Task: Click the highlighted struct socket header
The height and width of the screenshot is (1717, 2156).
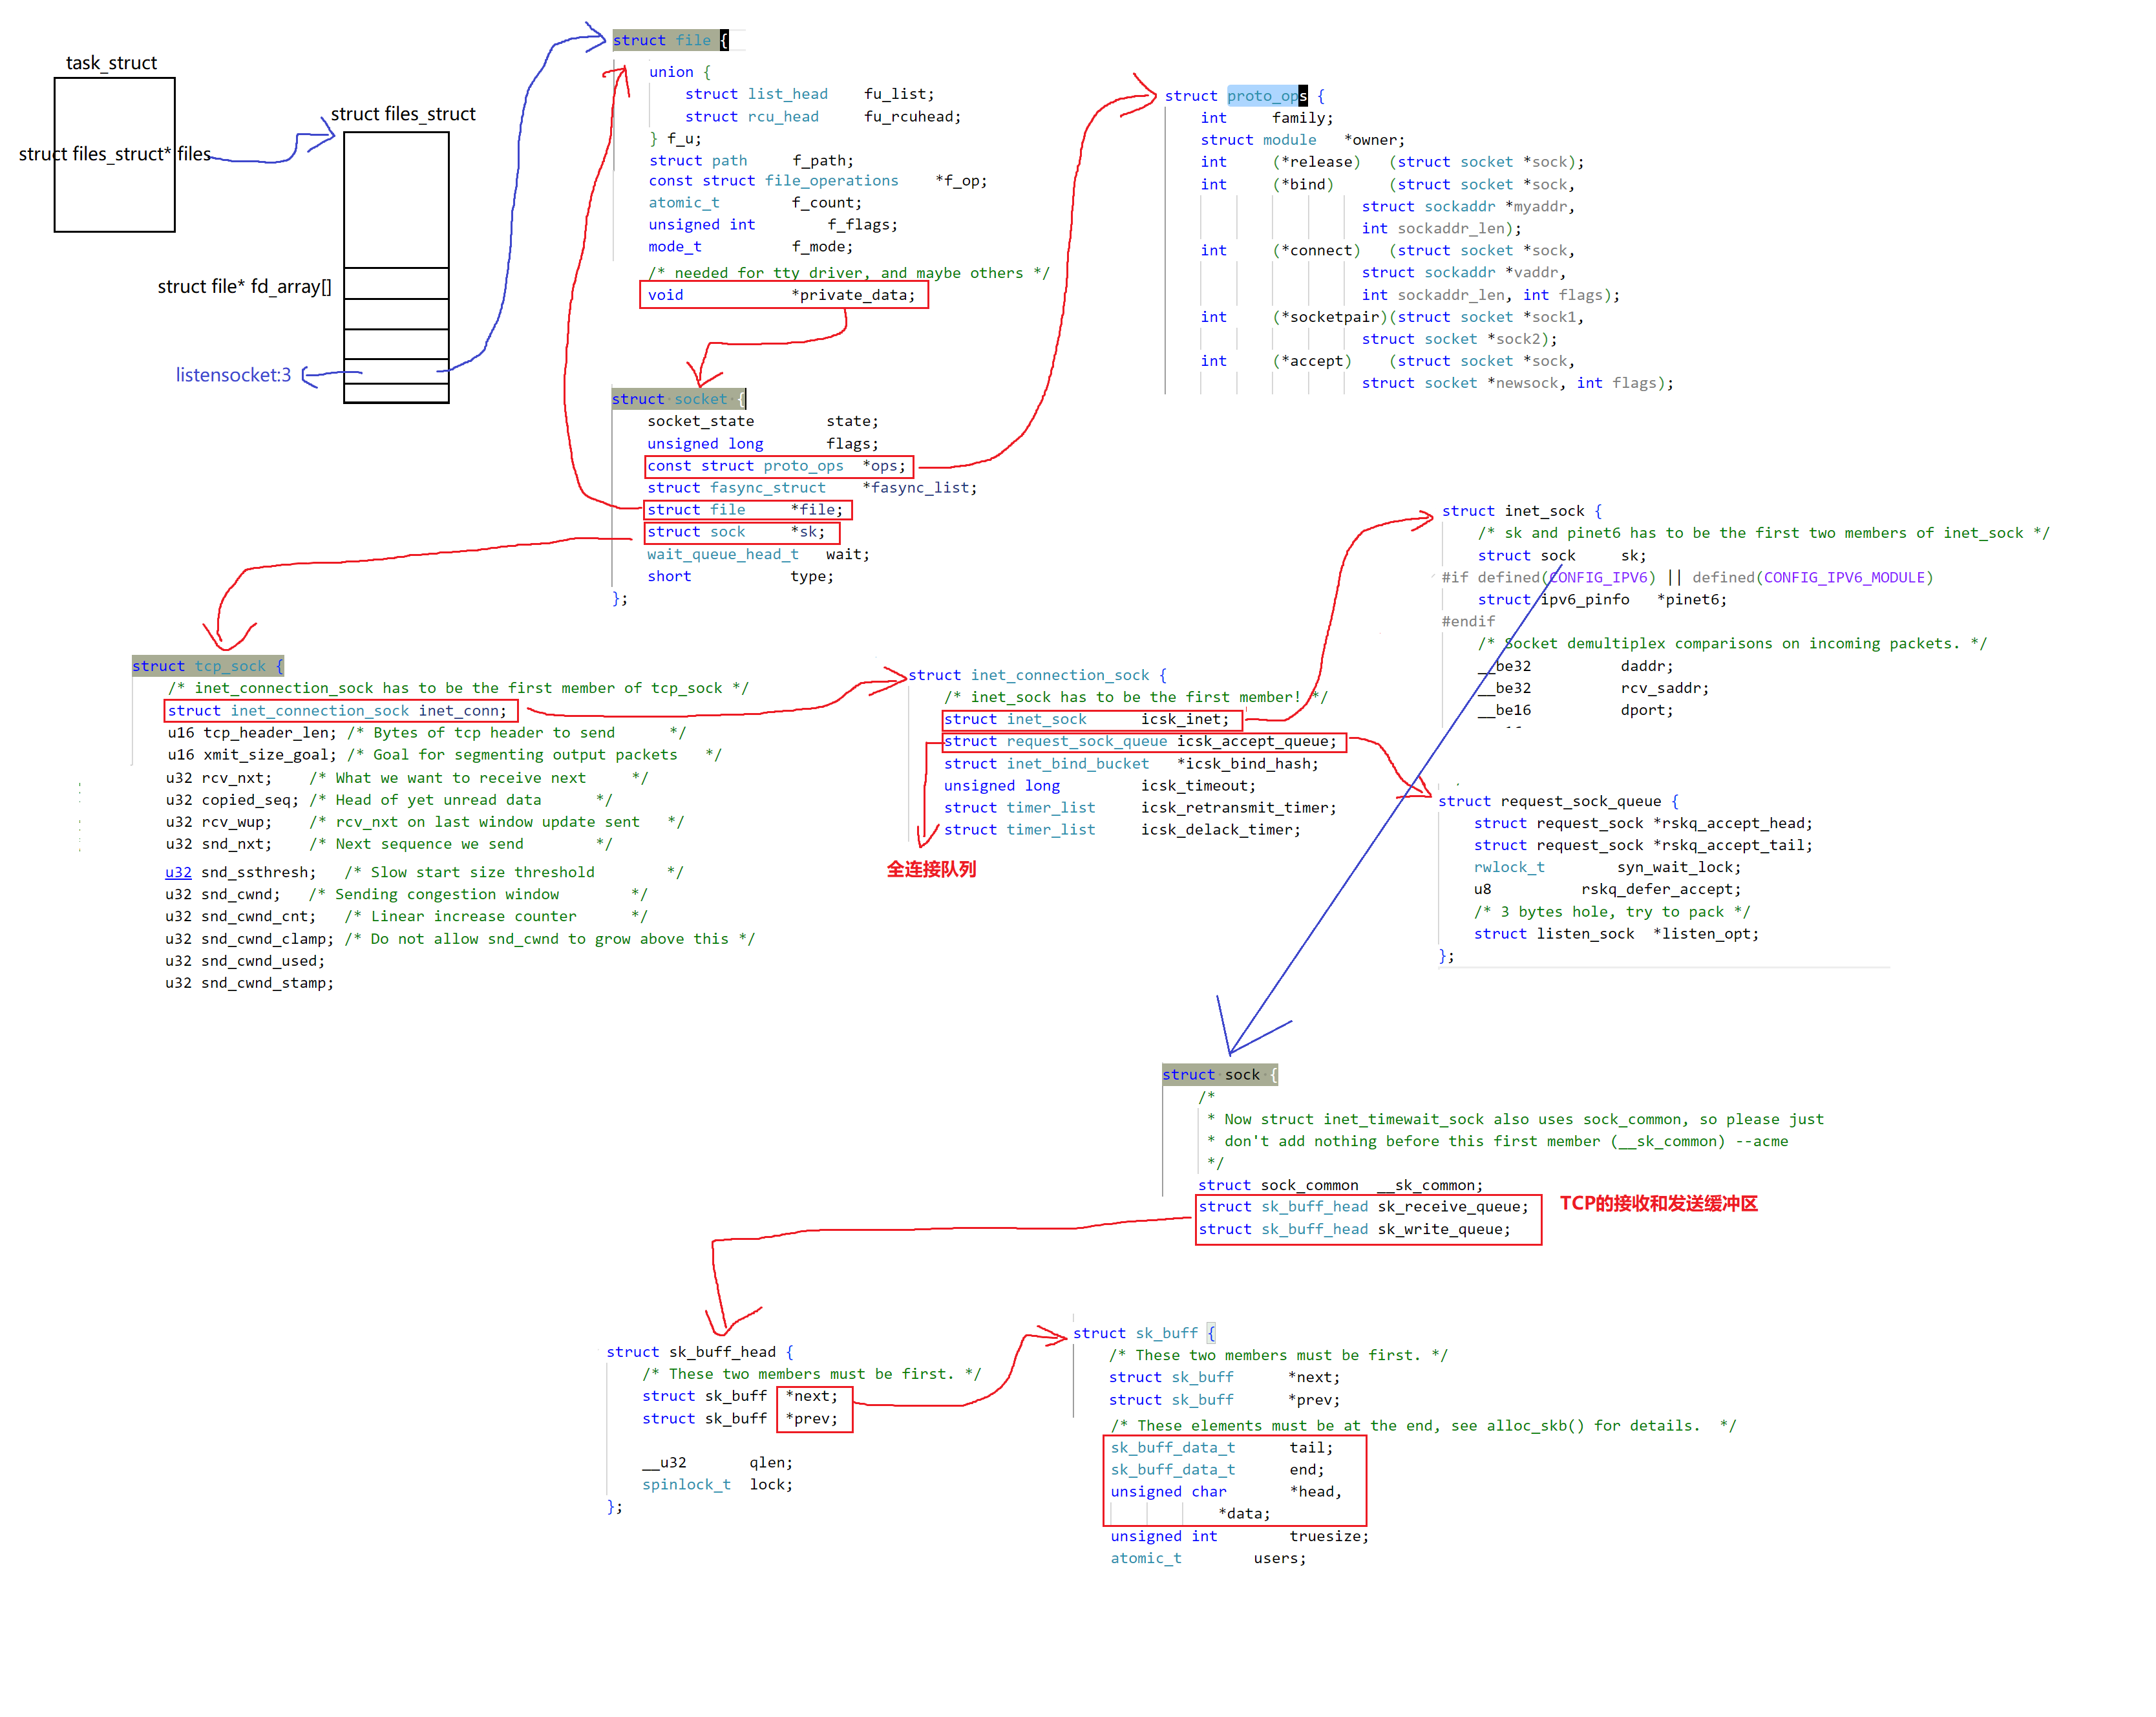Action: (x=678, y=399)
